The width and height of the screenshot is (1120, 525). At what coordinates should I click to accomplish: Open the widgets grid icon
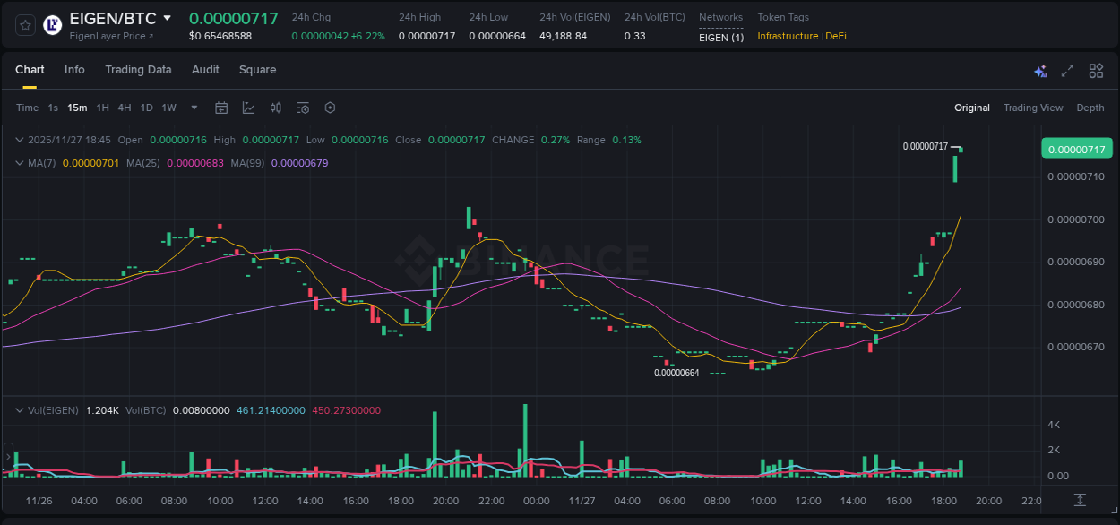pos(1096,70)
